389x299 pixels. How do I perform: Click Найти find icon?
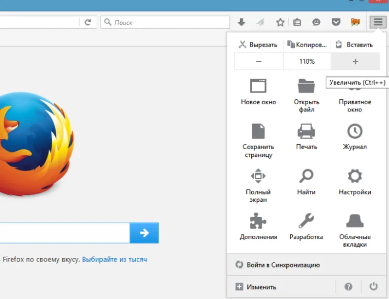pos(306,182)
